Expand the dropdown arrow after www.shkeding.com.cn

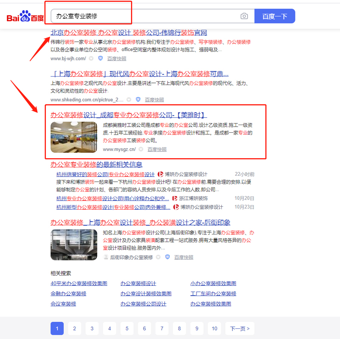click(x=128, y=100)
